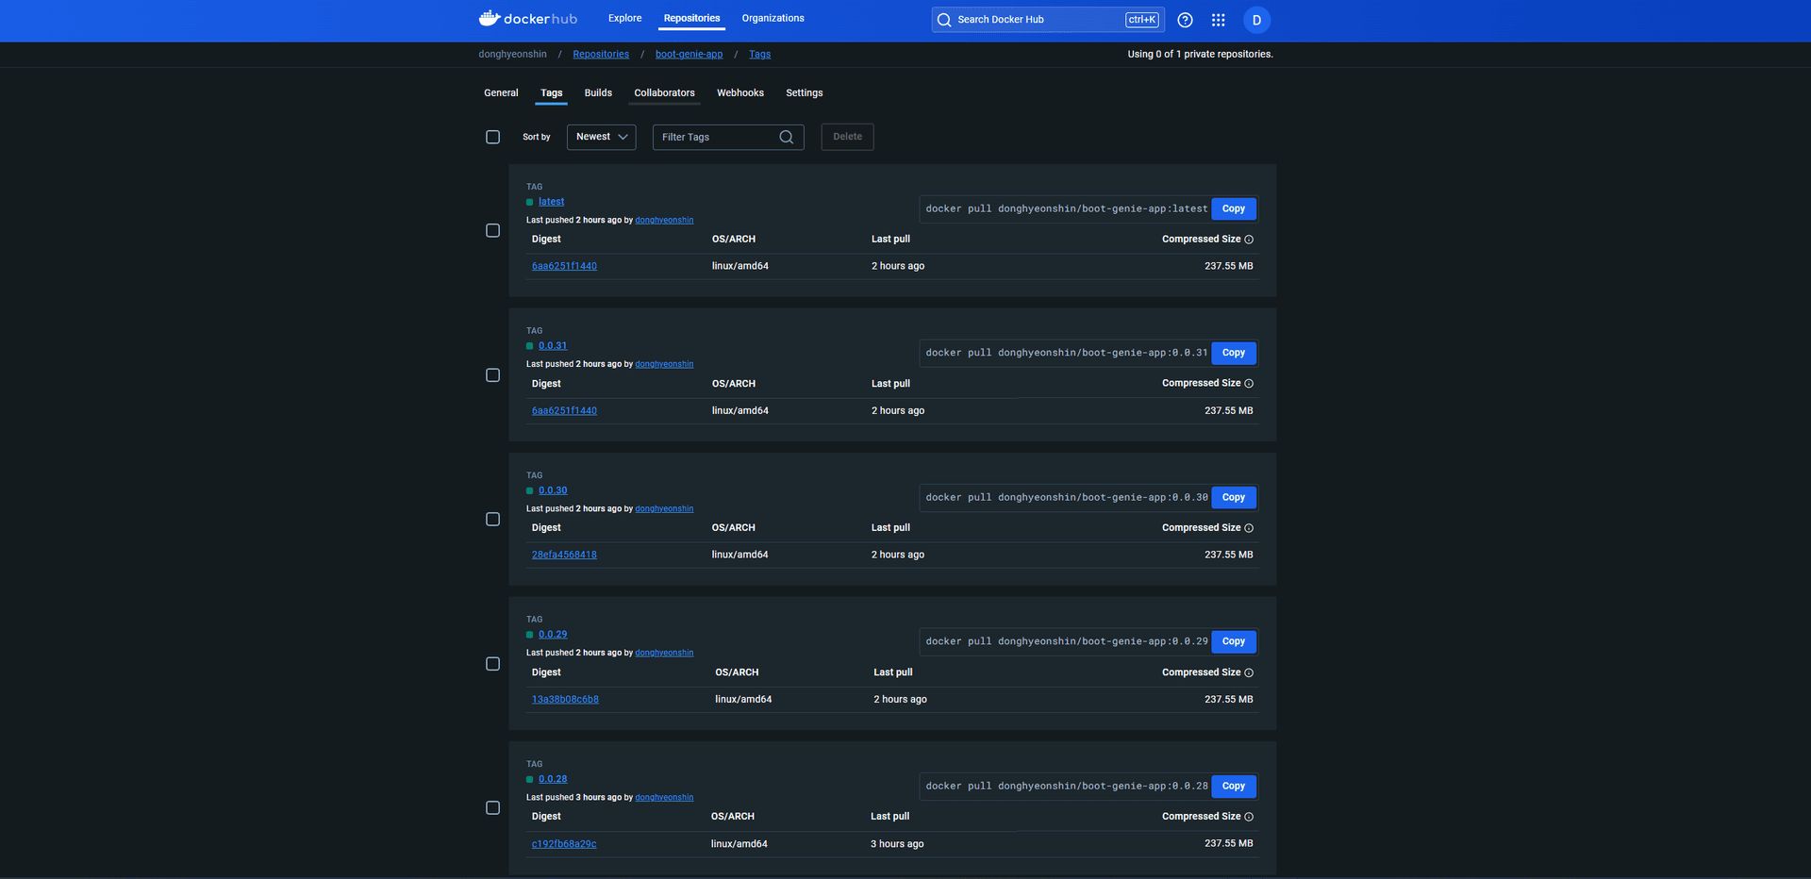Open the Explore menu item
1811x879 pixels.
624,18
